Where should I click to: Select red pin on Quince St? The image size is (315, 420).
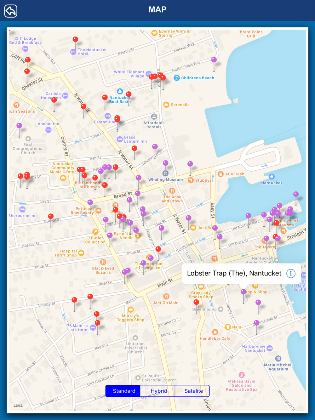pos(51,216)
